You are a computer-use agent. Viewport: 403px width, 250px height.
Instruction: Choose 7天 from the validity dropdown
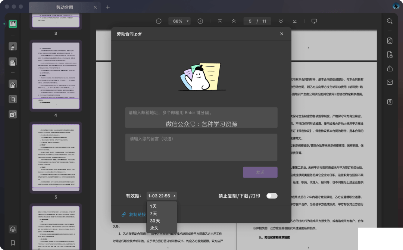point(154,213)
